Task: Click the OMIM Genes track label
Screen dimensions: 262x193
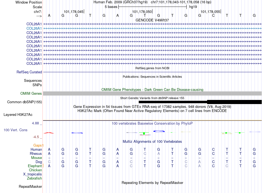Action: (31, 94)
